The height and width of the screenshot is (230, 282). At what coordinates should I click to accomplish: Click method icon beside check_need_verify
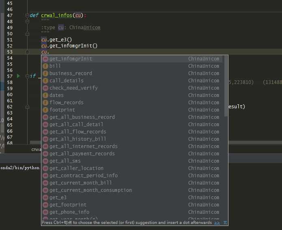pos(45,88)
